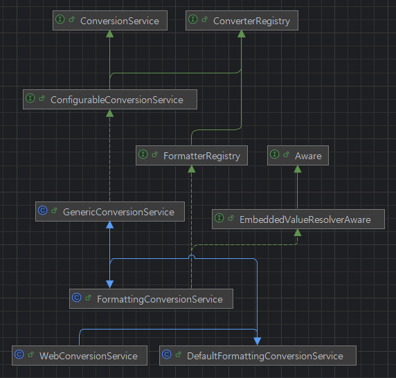
Task: Click the public lock icon on ConverterRegistry
Action: click(x=205, y=19)
